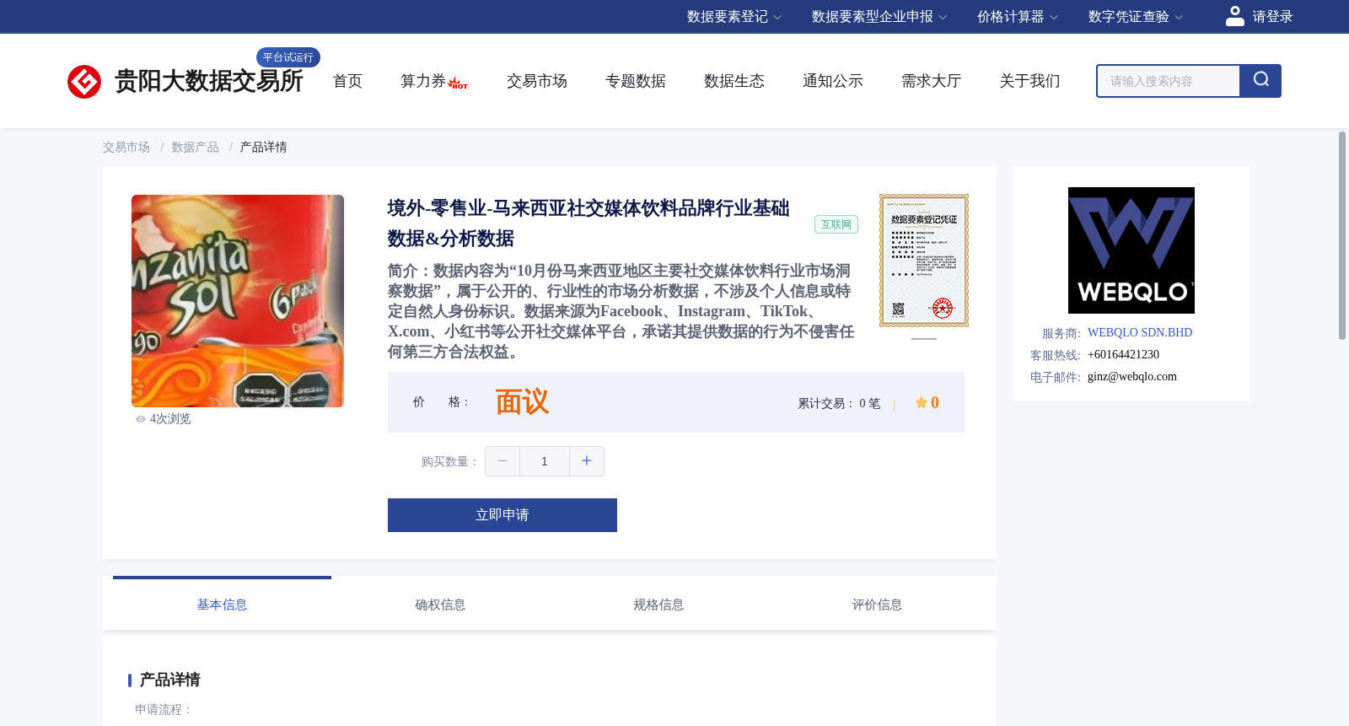Open the WEBQLO SDN.BHD provider link
The height and width of the screenshot is (726, 1349).
(x=1140, y=333)
